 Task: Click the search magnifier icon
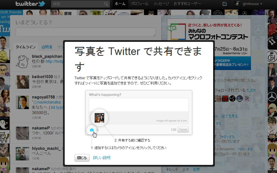coord(106,4)
